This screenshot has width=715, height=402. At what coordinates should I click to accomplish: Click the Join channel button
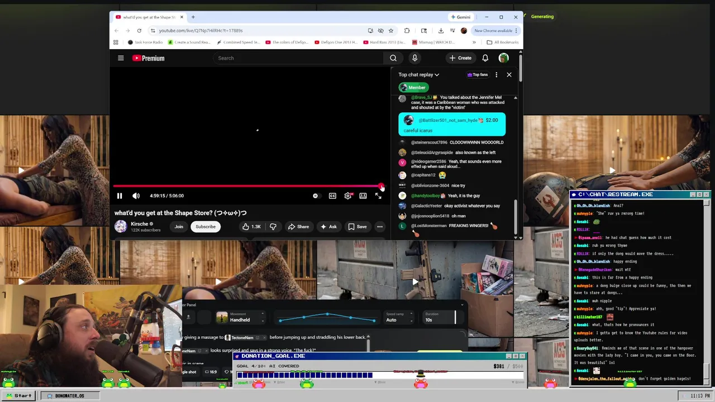click(179, 227)
